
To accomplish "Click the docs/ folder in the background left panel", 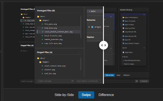I will [x=24, y=14].
